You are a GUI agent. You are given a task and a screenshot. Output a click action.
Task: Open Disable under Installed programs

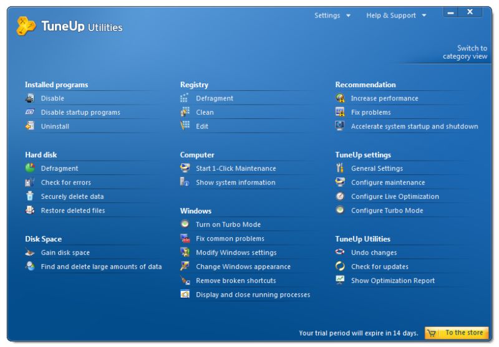[x=52, y=98]
